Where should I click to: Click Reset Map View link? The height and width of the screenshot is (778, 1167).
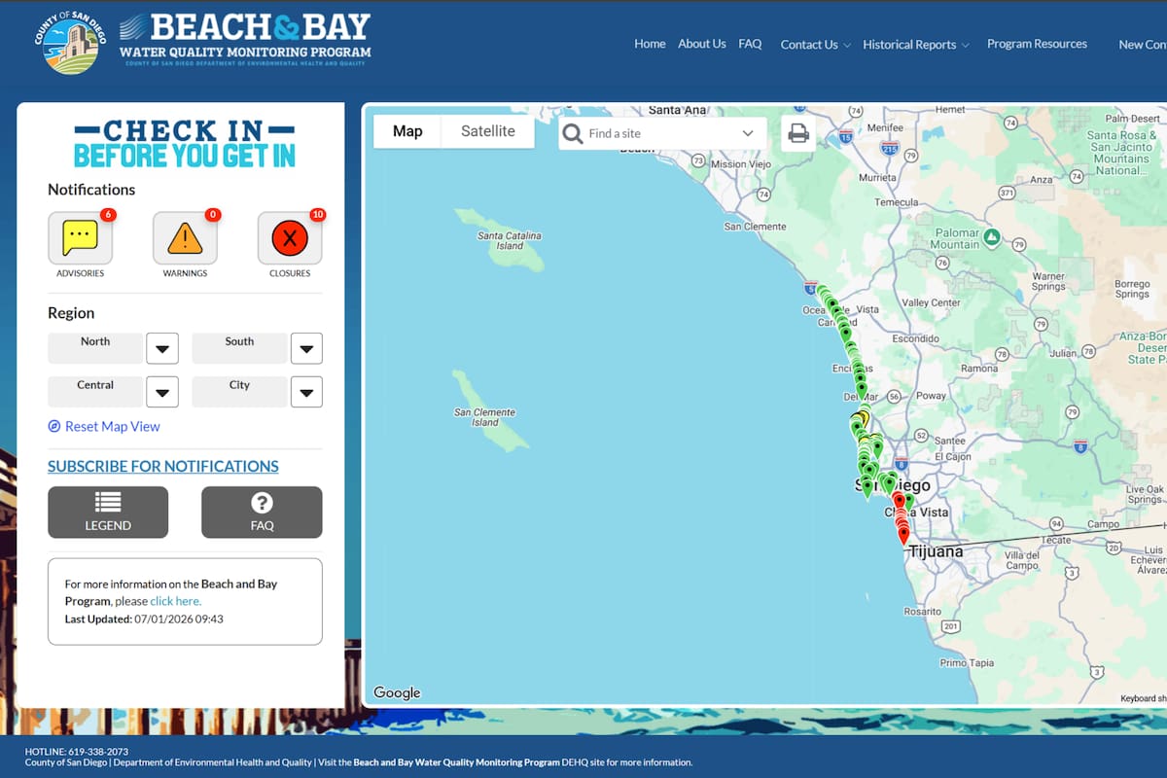coord(113,427)
